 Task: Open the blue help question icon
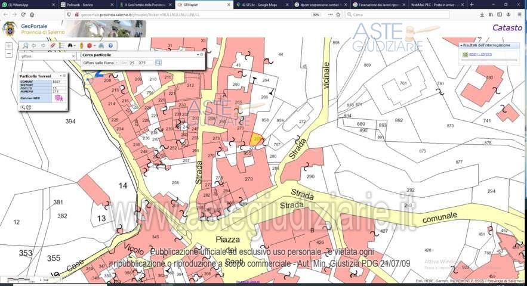[x=110, y=45]
